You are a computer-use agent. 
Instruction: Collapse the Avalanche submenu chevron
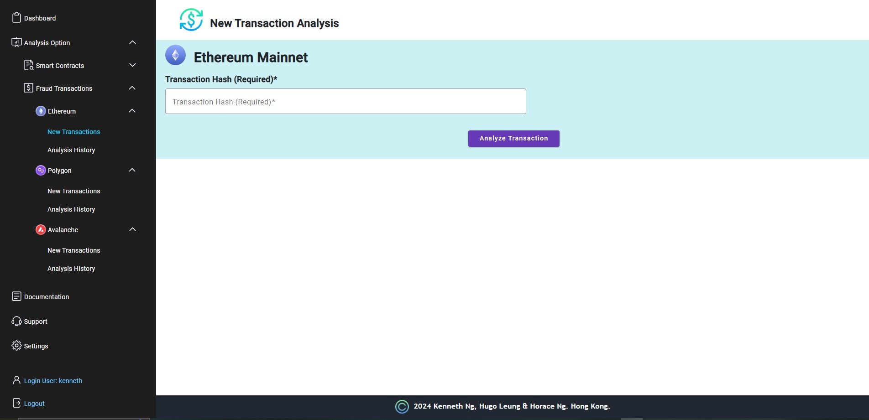tap(132, 229)
